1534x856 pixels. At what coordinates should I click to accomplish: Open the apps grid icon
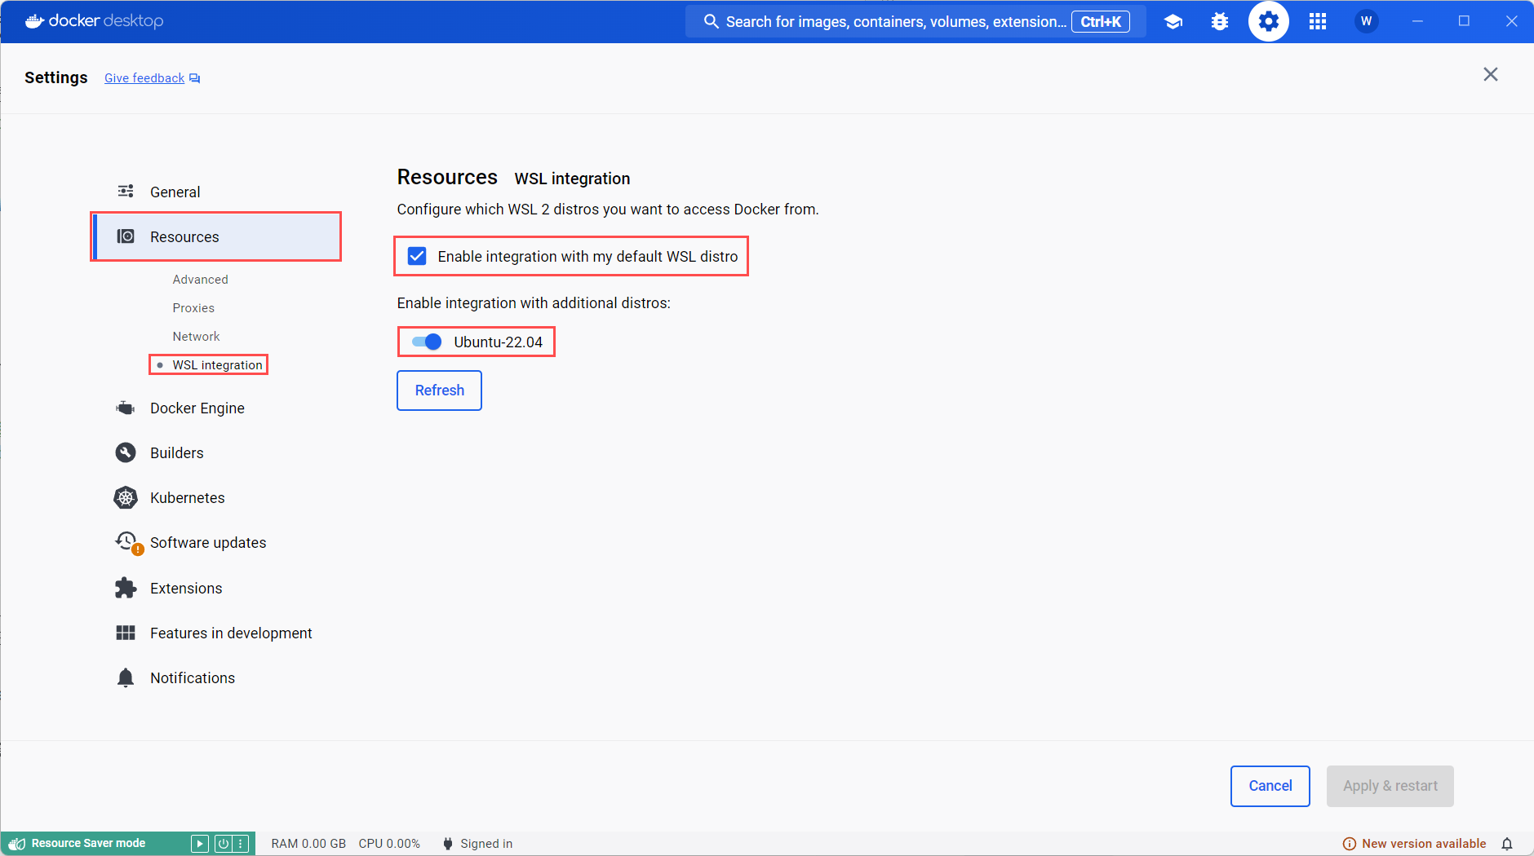click(1318, 22)
